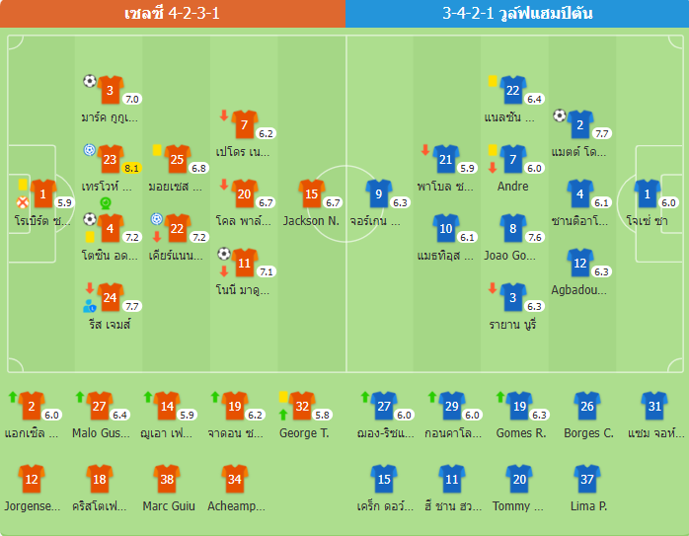Click orange jersey number 15 Jackson N.
The width and height of the screenshot is (689, 536).
(x=312, y=195)
